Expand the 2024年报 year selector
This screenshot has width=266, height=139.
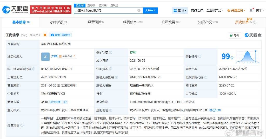pos(56,102)
